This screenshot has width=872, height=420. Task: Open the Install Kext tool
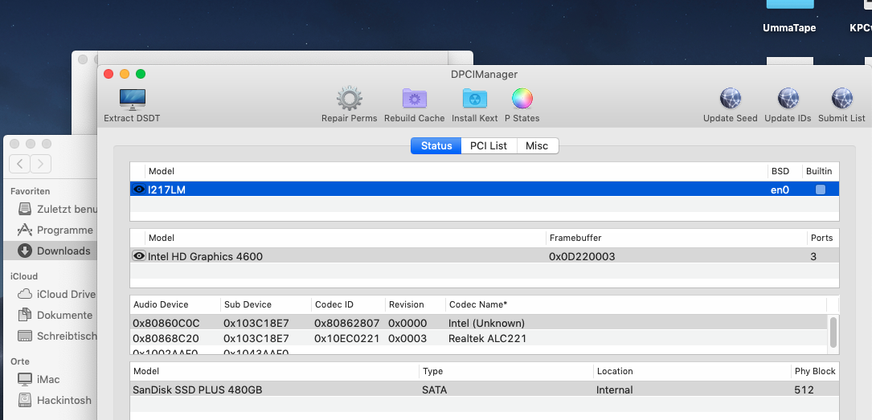click(474, 100)
